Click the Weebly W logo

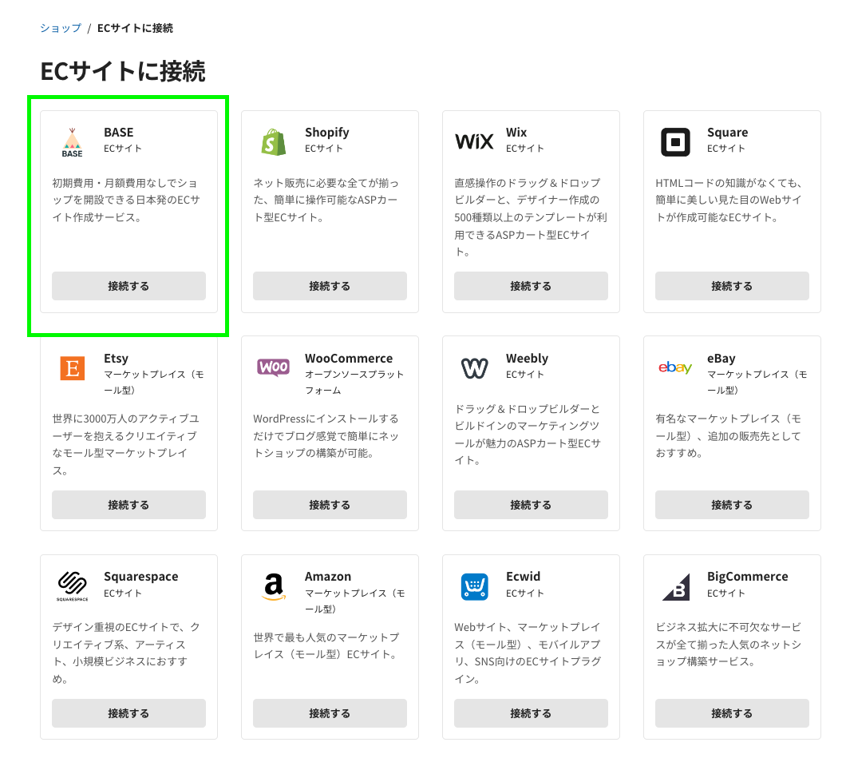474,367
